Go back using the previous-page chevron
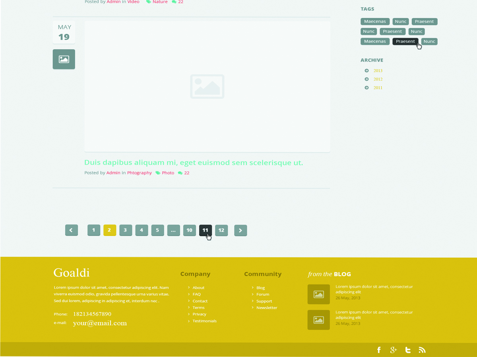Viewport: 477px width, 357px height. (x=71, y=230)
